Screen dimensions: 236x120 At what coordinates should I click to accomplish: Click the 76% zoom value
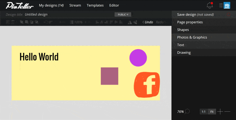click(x=180, y=112)
